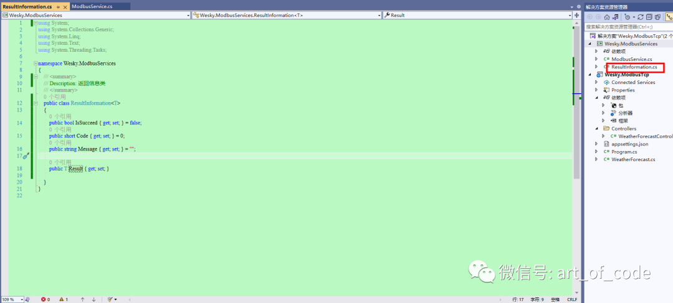Click the sync/refresh icon in Solution Explorer

(641, 17)
